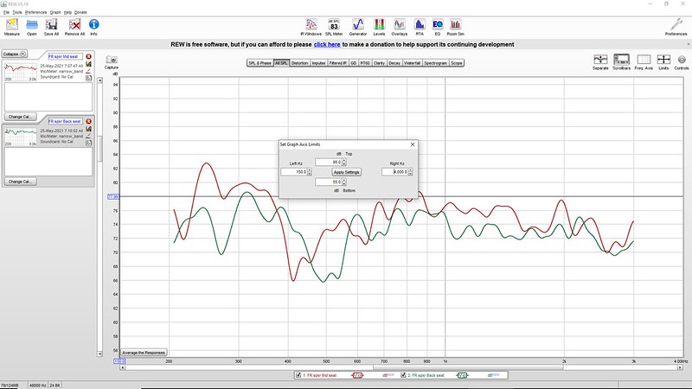Viewport: 692px width, 389px height.
Task: Capture the graph with camera icon
Action: [112, 61]
